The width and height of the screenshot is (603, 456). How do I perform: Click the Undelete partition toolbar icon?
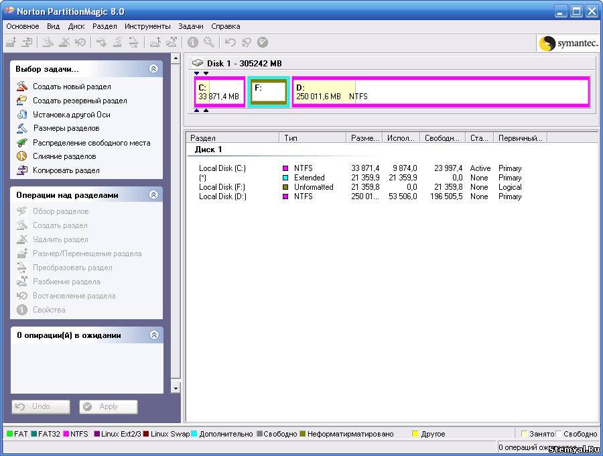point(80,42)
